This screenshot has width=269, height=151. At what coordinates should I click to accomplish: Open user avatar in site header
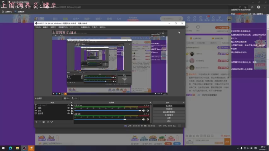[229, 19]
